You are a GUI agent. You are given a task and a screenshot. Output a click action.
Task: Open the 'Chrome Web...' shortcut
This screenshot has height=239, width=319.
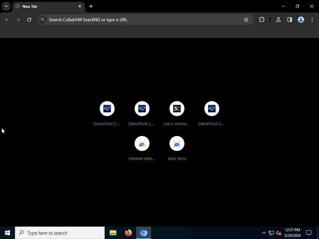click(x=142, y=148)
